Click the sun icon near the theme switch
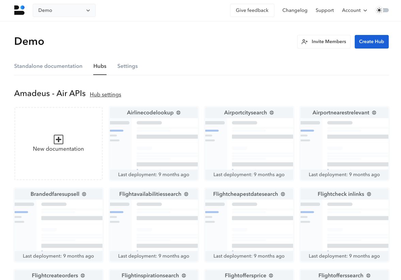This screenshot has height=280, width=401. pos(379,10)
